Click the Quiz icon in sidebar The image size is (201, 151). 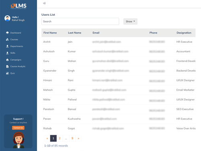[7, 73]
